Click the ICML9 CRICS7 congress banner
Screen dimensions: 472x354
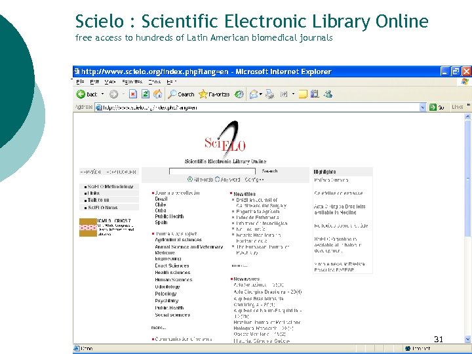pyautogui.click(x=107, y=227)
